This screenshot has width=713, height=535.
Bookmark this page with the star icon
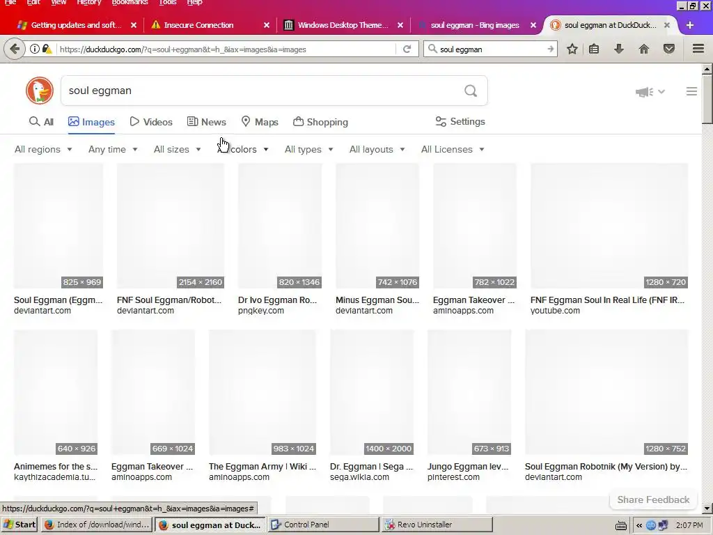pos(572,49)
